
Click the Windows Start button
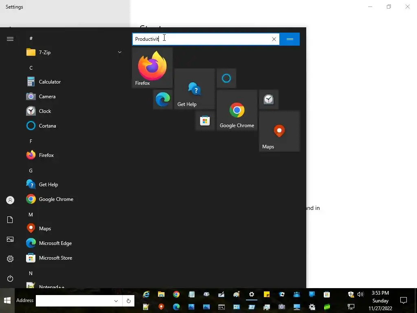[x=7, y=300]
